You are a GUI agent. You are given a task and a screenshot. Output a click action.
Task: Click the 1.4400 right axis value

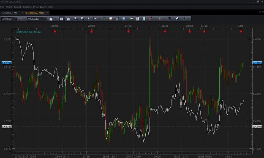257,39
